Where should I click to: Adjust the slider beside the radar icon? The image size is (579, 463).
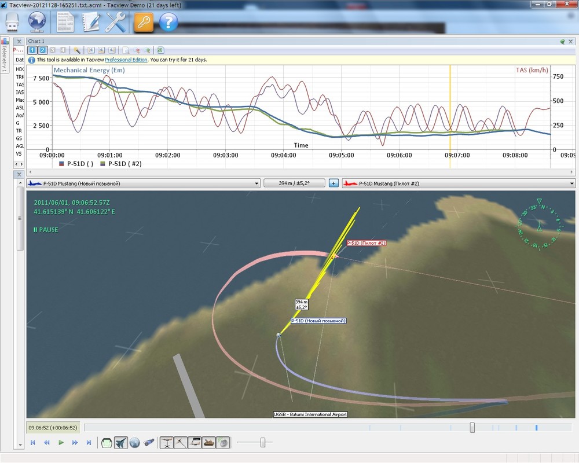[x=262, y=442]
